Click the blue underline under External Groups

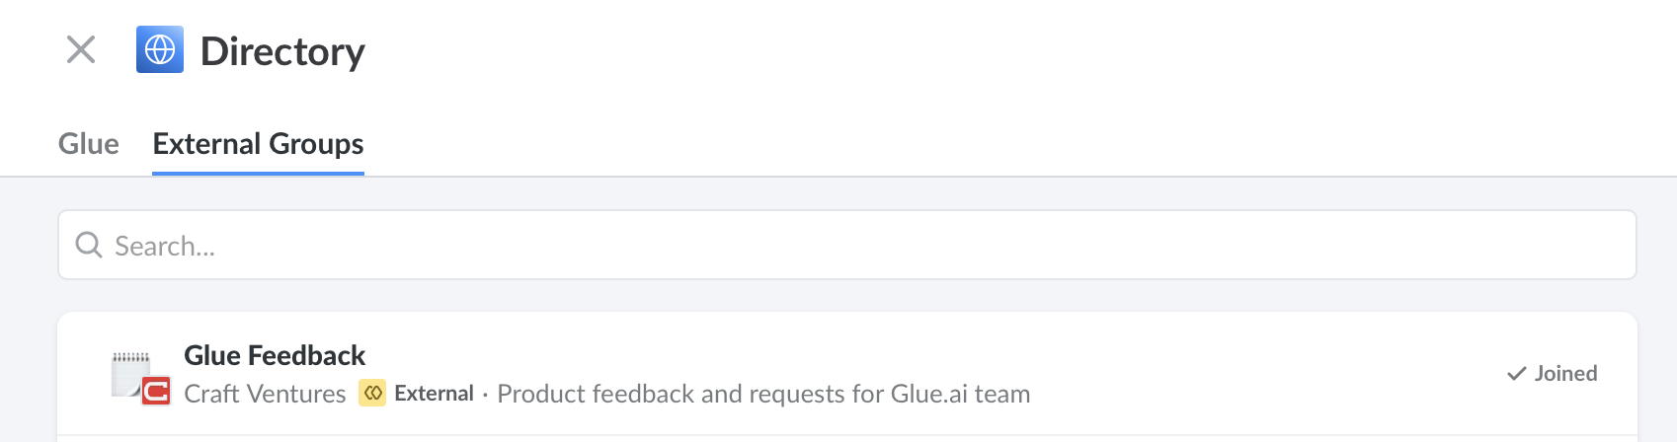click(258, 174)
